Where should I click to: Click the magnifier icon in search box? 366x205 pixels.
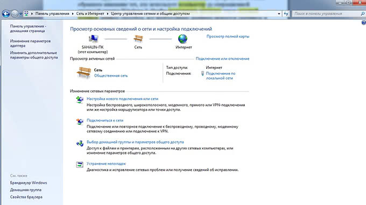click(362, 14)
